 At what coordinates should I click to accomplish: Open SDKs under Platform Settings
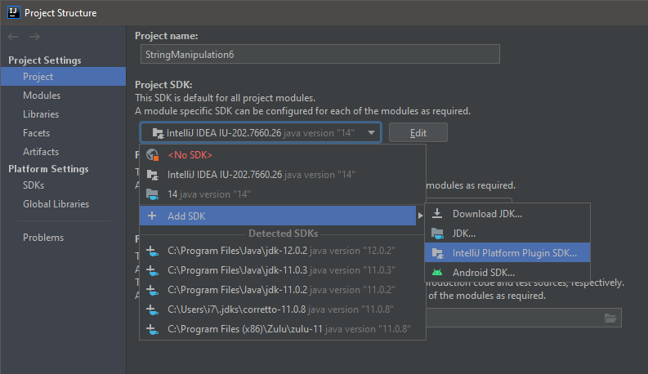coord(63,185)
